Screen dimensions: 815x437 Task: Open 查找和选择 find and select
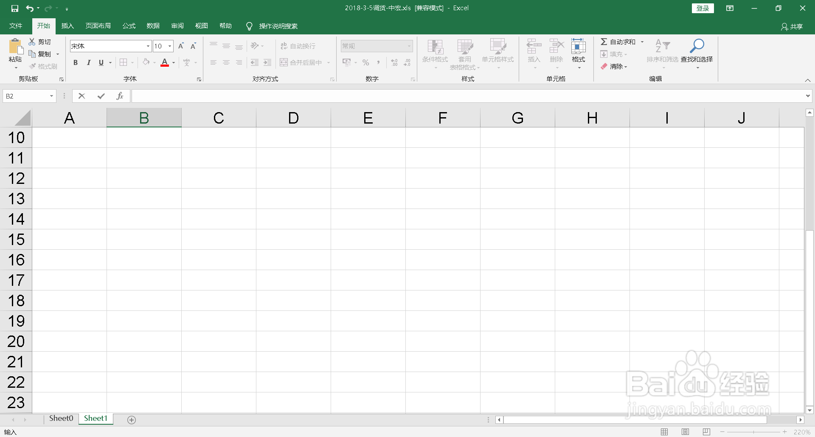697,54
